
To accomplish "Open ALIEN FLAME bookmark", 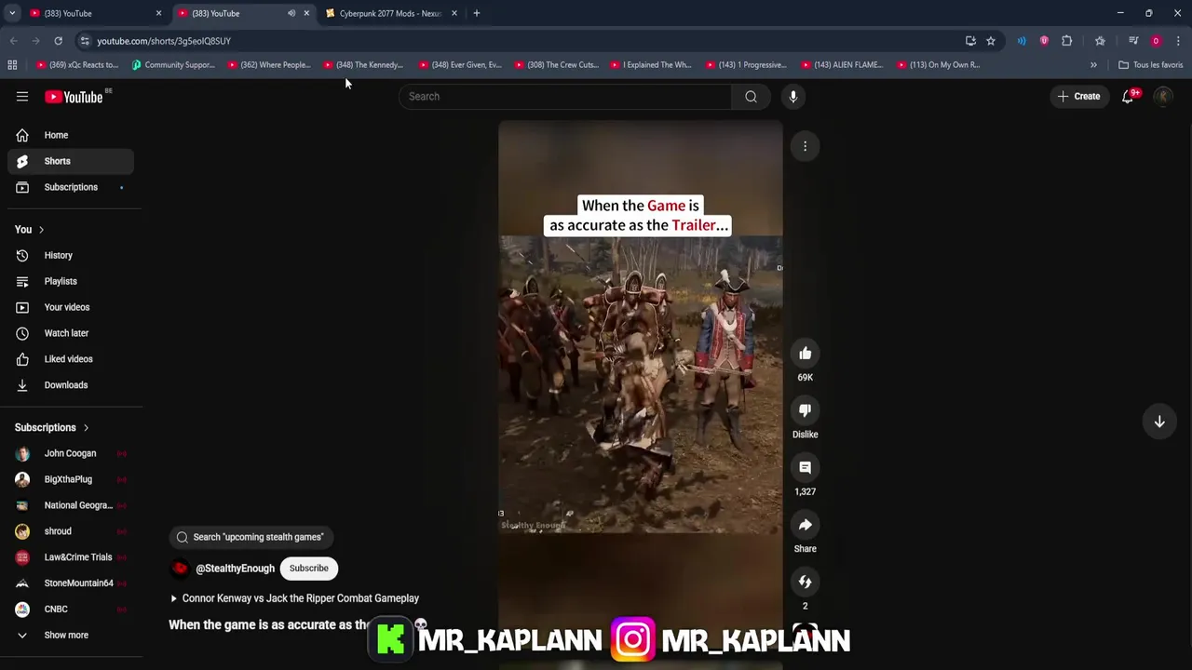I will tap(844, 65).
